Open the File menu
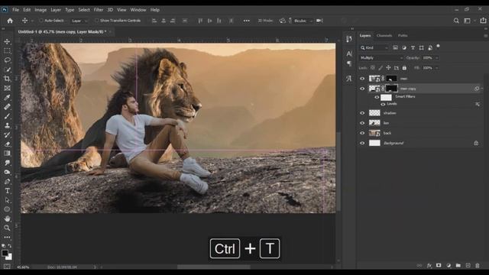The height and width of the screenshot is (275, 489). (15, 10)
